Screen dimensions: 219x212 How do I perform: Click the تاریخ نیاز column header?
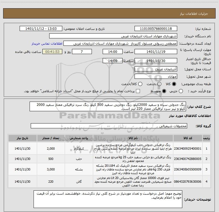coord(22,138)
